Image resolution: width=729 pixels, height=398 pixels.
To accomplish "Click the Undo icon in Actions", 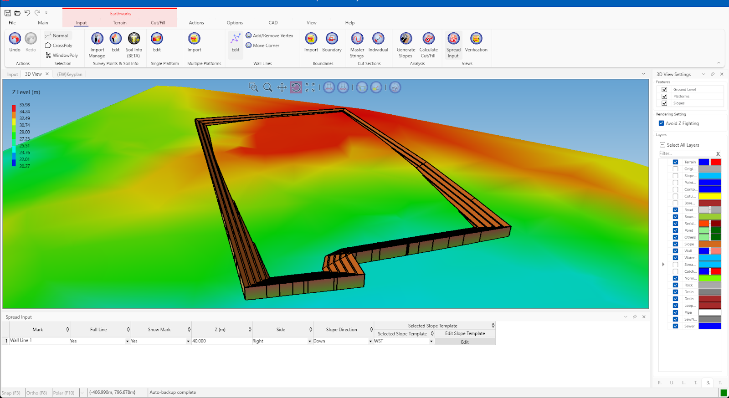I will tap(15, 39).
